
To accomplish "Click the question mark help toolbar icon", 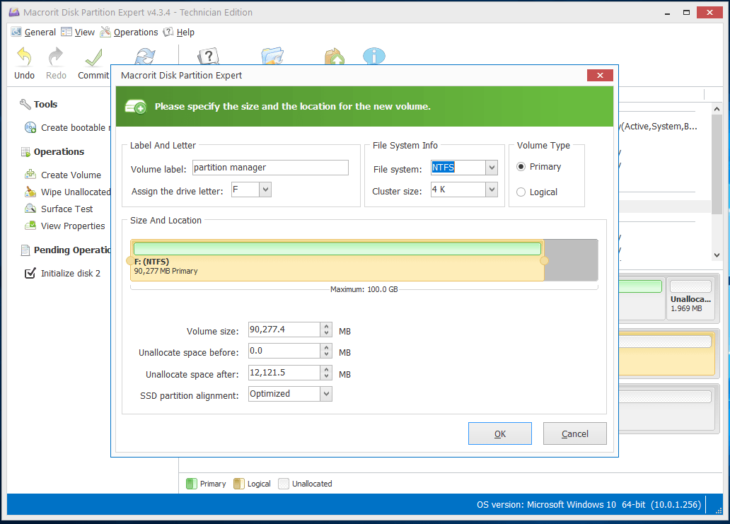I will pyautogui.click(x=208, y=57).
